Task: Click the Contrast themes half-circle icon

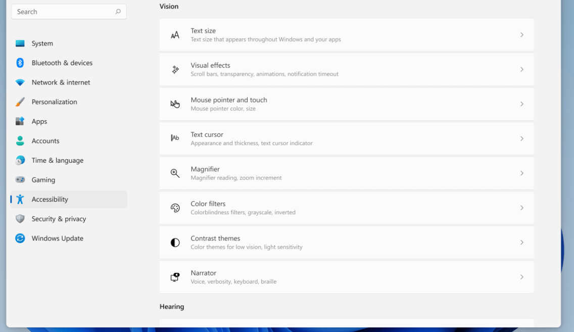Action: (175, 243)
